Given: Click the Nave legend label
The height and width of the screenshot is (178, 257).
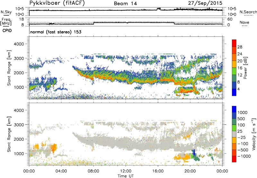Looking at the screenshot, I should (x=244, y=22).
